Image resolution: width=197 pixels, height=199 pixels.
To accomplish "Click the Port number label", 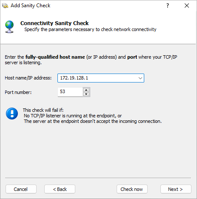I will [x=18, y=92].
